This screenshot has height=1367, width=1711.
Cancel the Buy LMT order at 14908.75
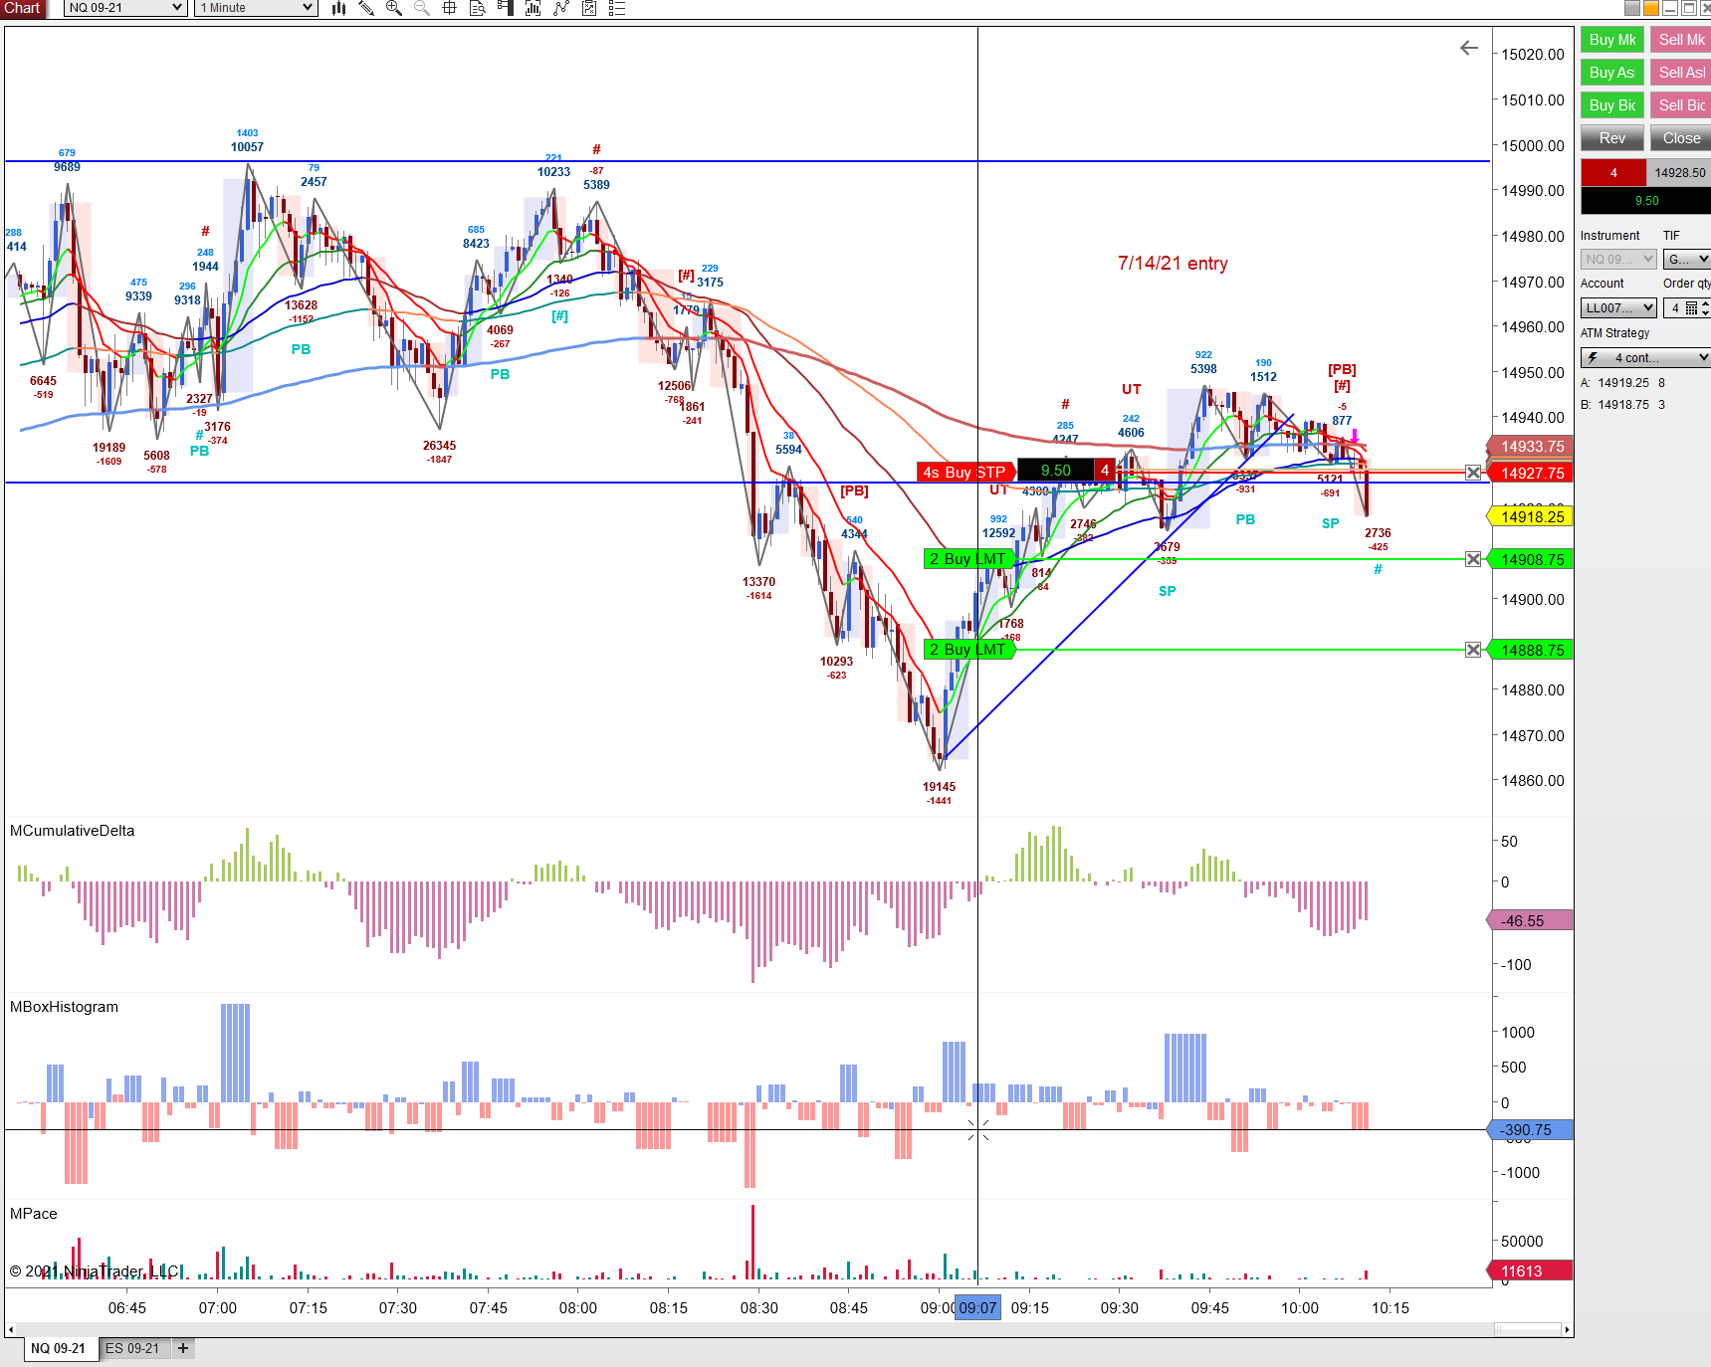[x=1473, y=559]
